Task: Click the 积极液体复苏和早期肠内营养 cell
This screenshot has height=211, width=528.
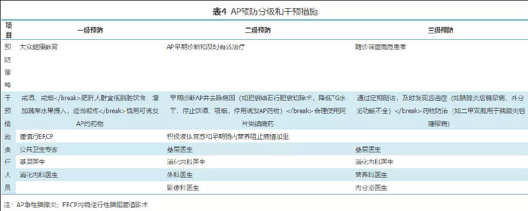Action: click(x=228, y=137)
